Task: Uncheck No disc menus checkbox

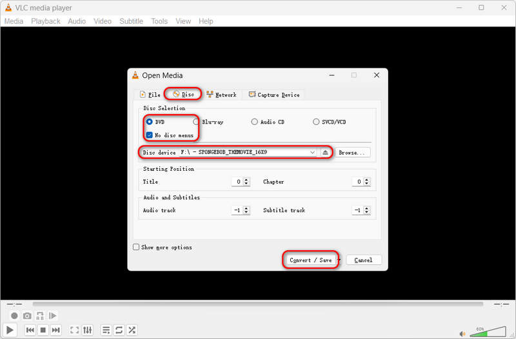Action: tap(150, 135)
